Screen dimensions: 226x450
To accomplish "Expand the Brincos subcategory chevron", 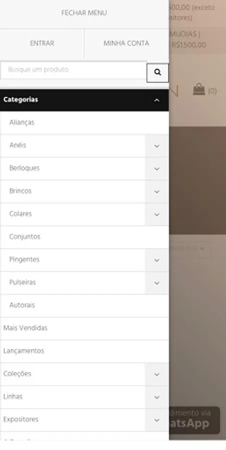I will (157, 191).
